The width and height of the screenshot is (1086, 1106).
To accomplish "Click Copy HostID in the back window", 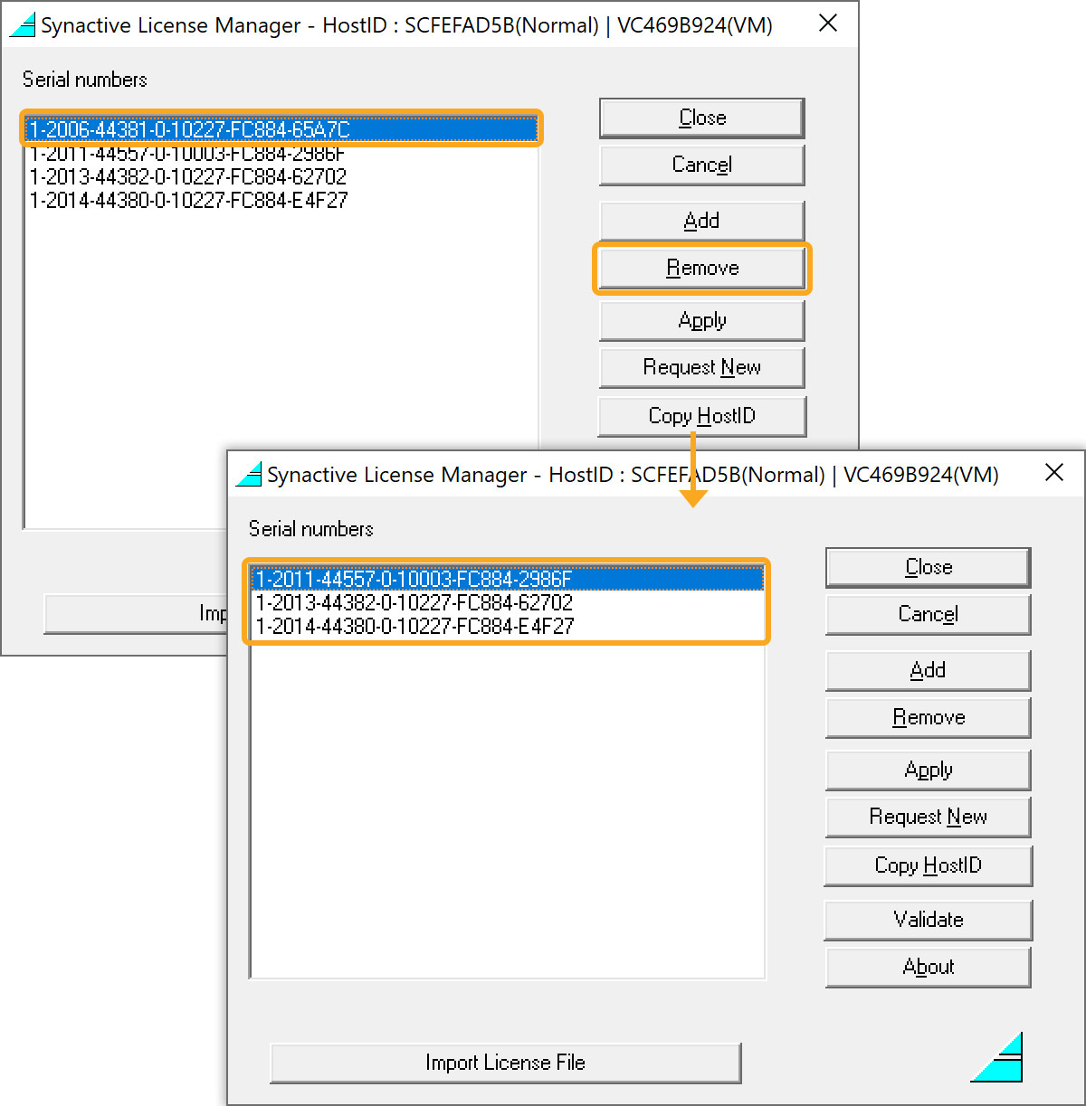I will pyautogui.click(x=702, y=417).
